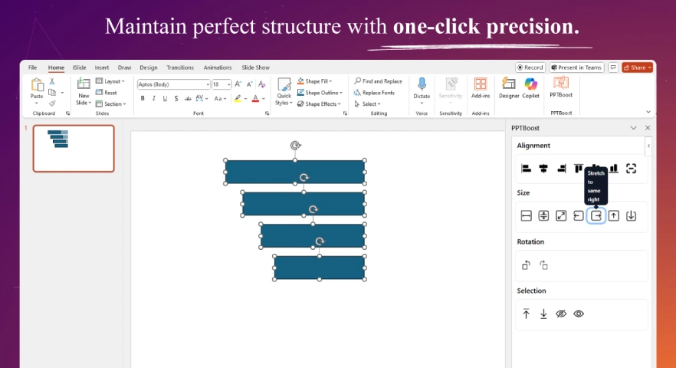The width and height of the screenshot is (676, 368).
Task: Open Designer in the ribbon
Action: [x=508, y=87]
